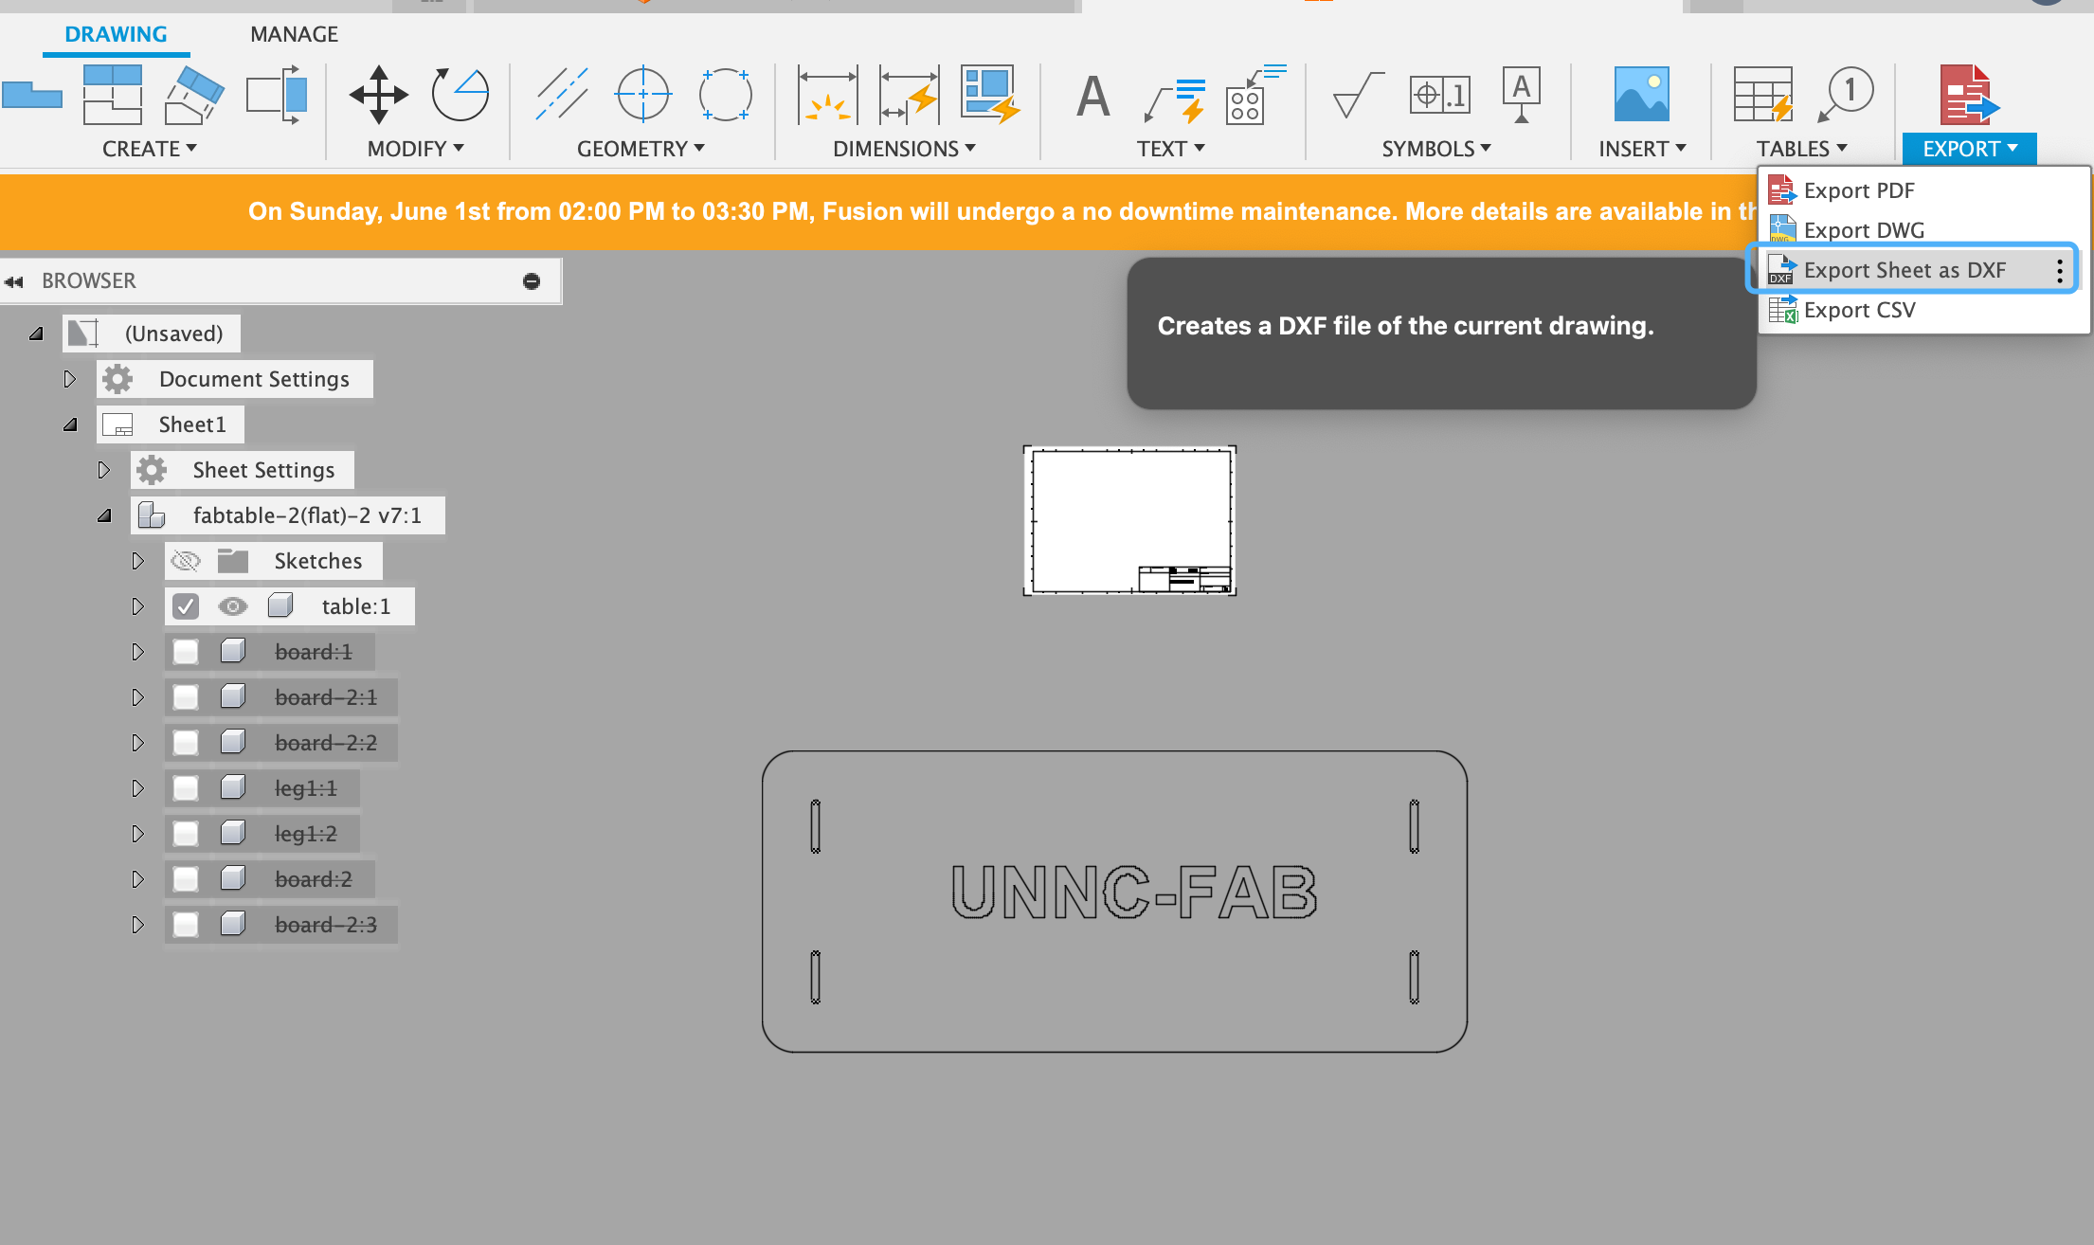Check the board:2 checkbox

click(x=186, y=879)
